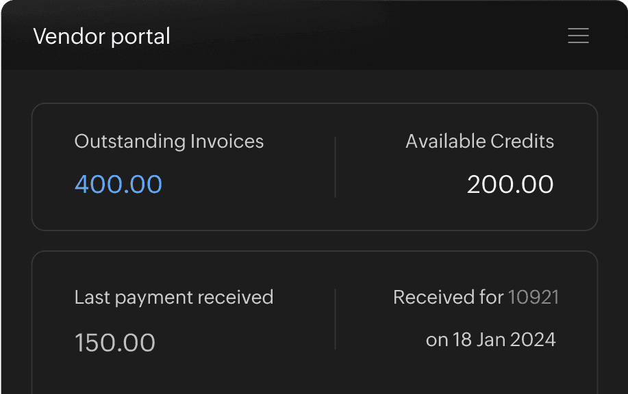Select the 200.00 available credits value

[510, 185]
